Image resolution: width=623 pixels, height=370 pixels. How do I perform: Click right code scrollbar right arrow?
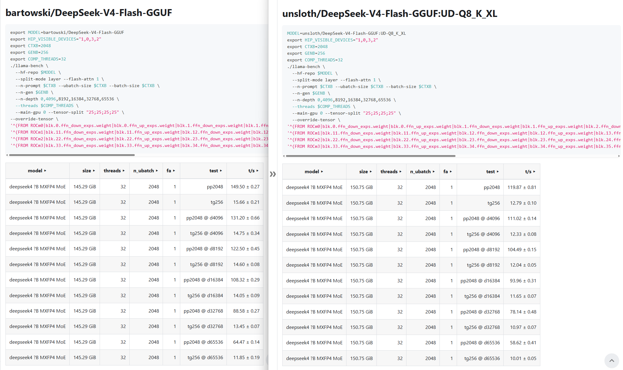click(619, 156)
